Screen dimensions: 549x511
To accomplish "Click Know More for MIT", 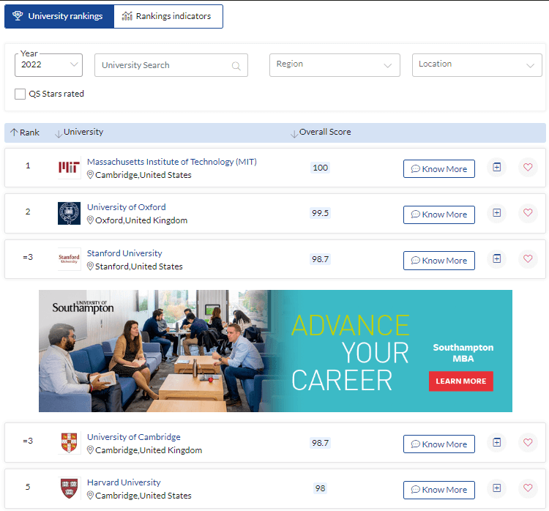I will pyautogui.click(x=439, y=169).
